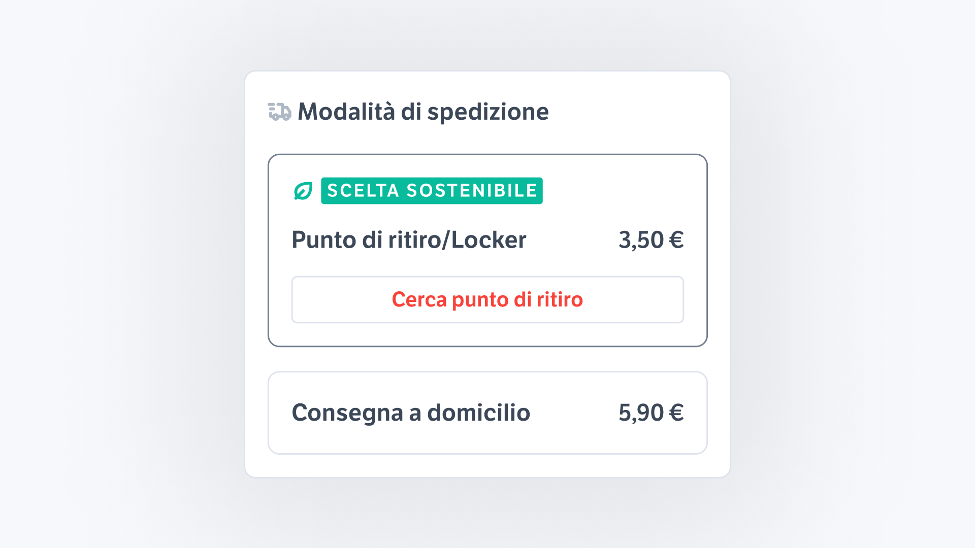Tap the eco badge above Punto di ritiro

click(431, 191)
